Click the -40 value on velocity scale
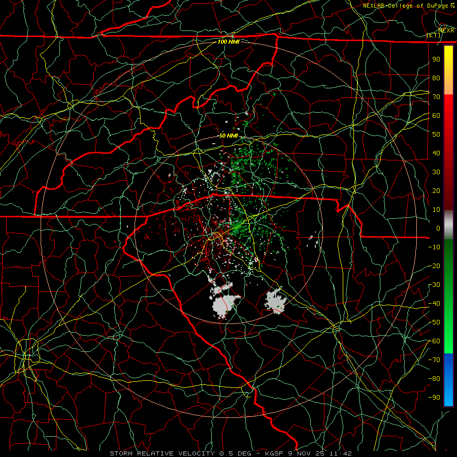The height and width of the screenshot is (457, 457). [x=434, y=304]
